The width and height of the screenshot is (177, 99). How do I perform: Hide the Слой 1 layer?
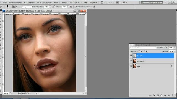click(x=131, y=56)
